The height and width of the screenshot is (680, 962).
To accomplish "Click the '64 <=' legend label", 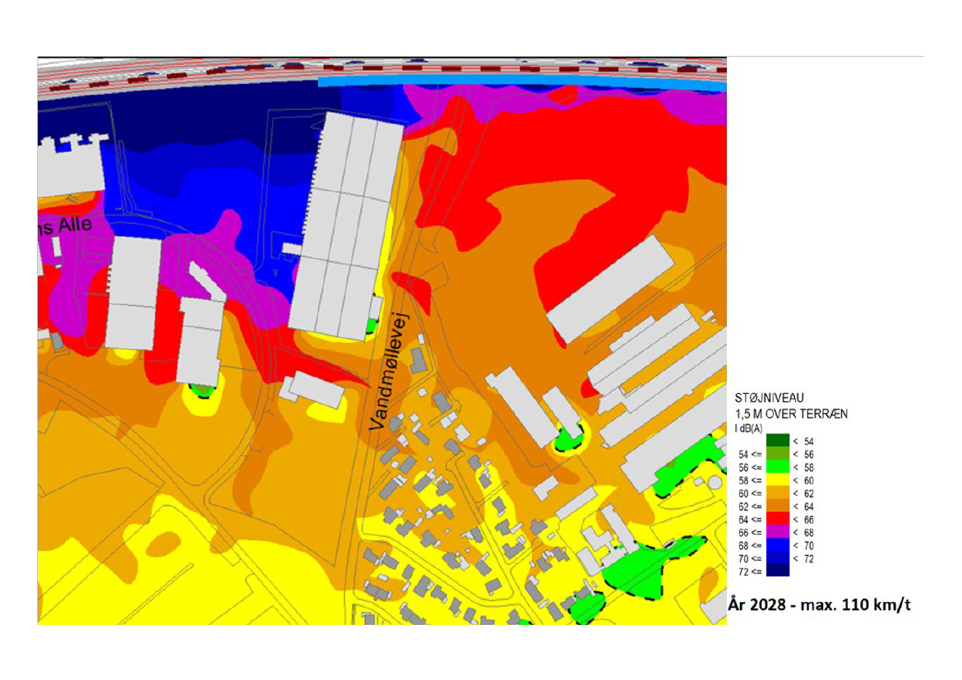I will (x=750, y=520).
